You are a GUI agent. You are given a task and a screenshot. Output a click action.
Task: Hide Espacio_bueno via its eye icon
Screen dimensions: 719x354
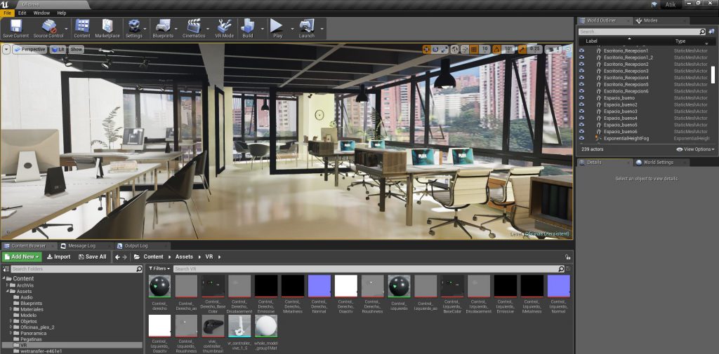(x=582, y=98)
